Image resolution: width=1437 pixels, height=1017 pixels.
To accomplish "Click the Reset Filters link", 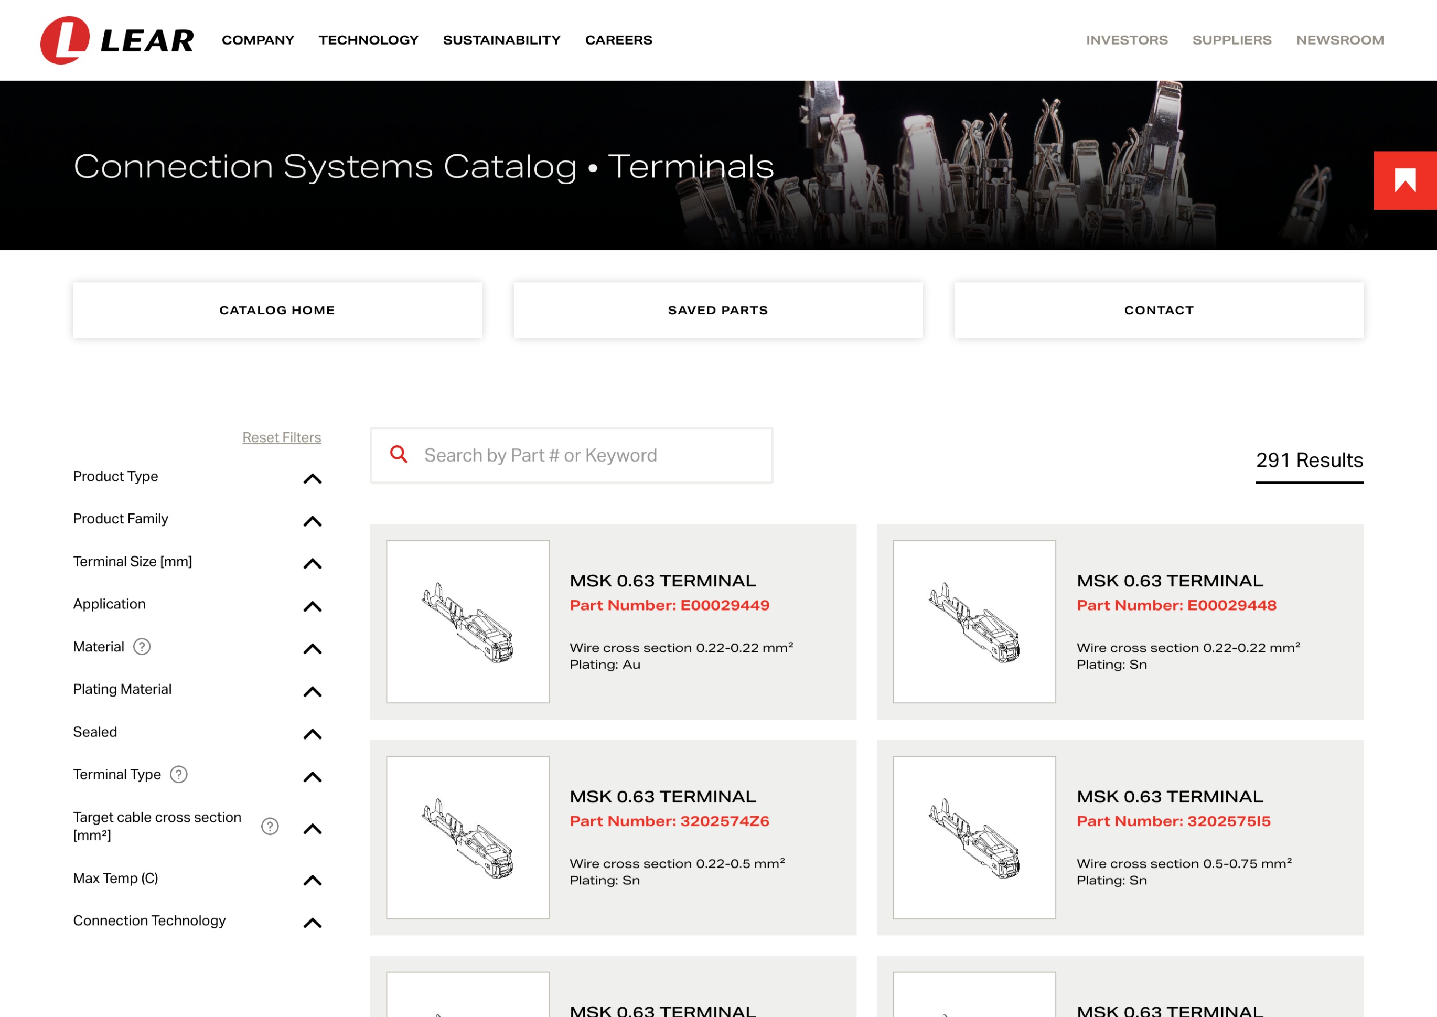I will tap(282, 437).
